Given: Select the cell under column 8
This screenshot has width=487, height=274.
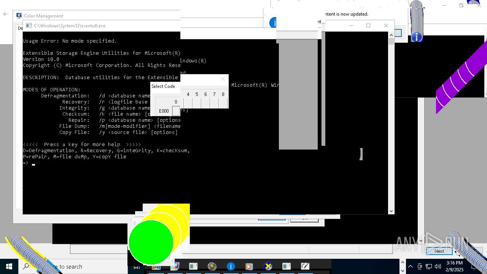Looking at the screenshot, I should pos(223,103).
